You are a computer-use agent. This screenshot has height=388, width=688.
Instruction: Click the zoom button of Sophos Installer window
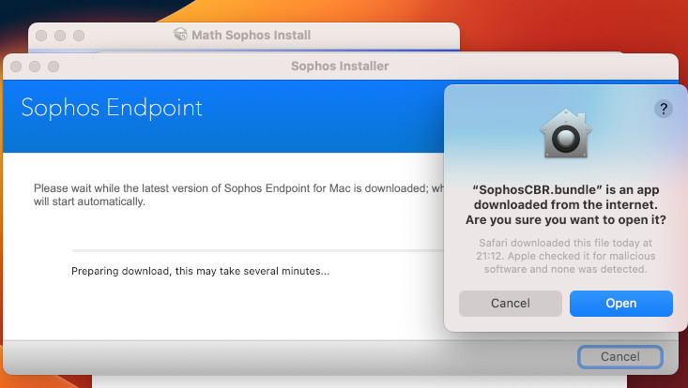tap(54, 67)
